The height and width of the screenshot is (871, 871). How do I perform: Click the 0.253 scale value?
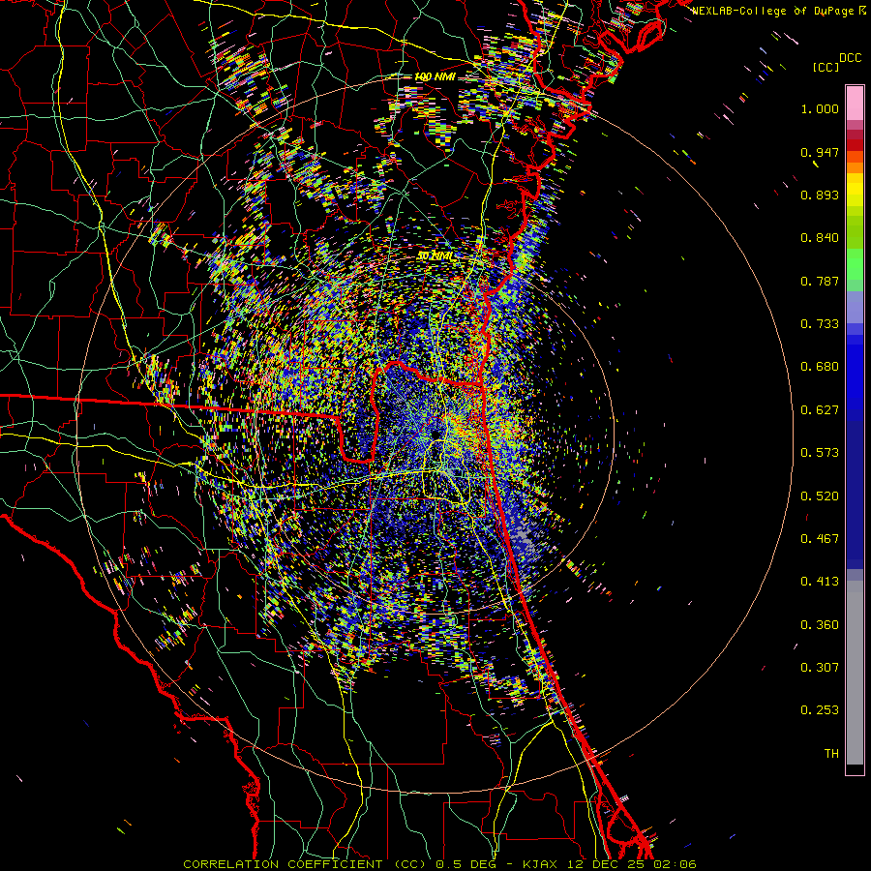pyautogui.click(x=820, y=710)
